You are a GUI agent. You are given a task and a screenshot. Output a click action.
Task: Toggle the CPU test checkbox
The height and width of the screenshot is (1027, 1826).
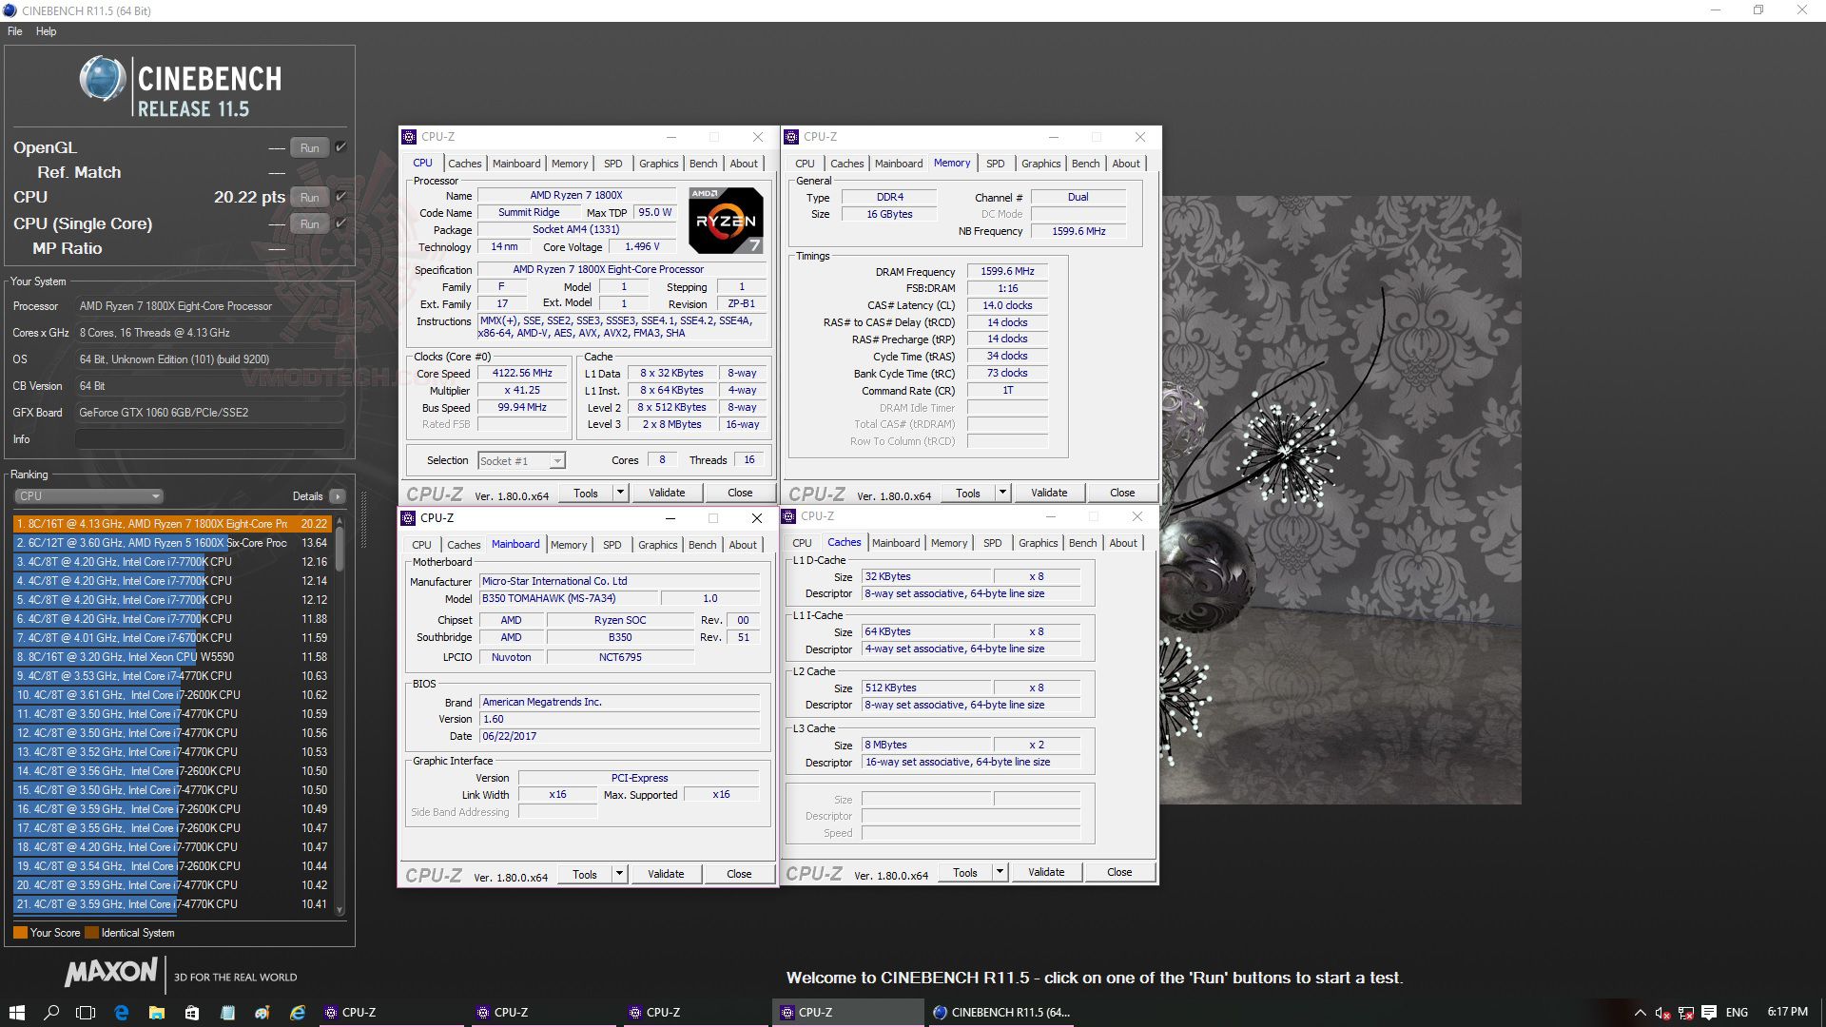(x=340, y=197)
